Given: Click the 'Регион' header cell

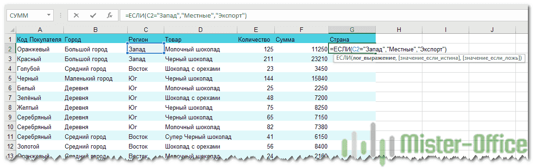Looking at the screenshot, I should [145, 39].
